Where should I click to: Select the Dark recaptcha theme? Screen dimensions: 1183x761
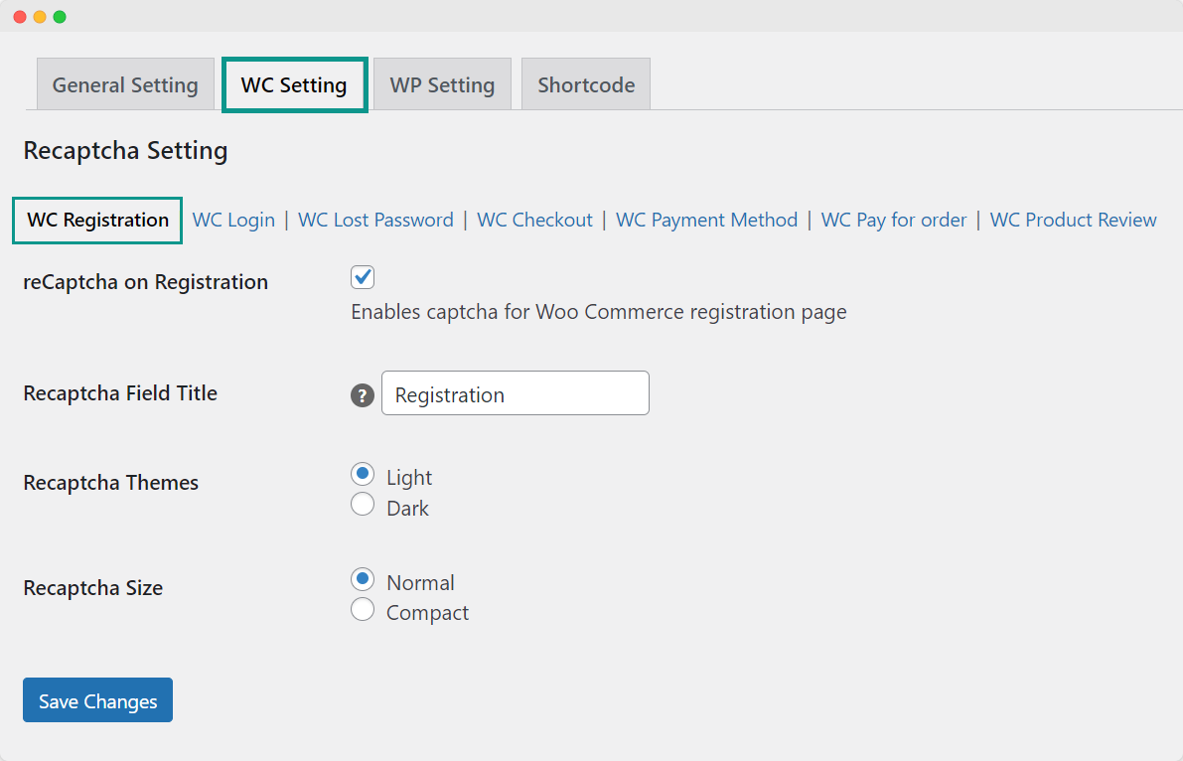(x=363, y=504)
